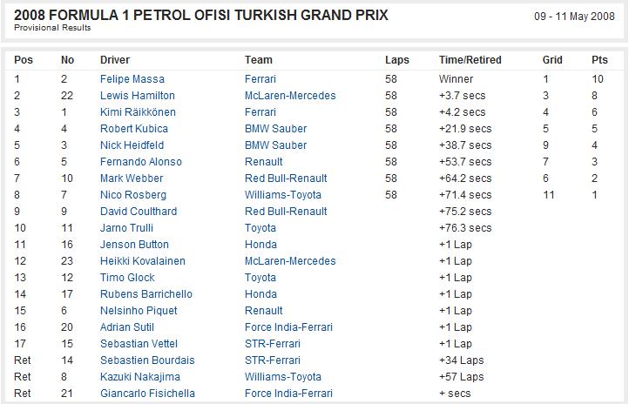The image size is (629, 404).
Task: Open Mark Webber driver page
Action: click(x=132, y=178)
